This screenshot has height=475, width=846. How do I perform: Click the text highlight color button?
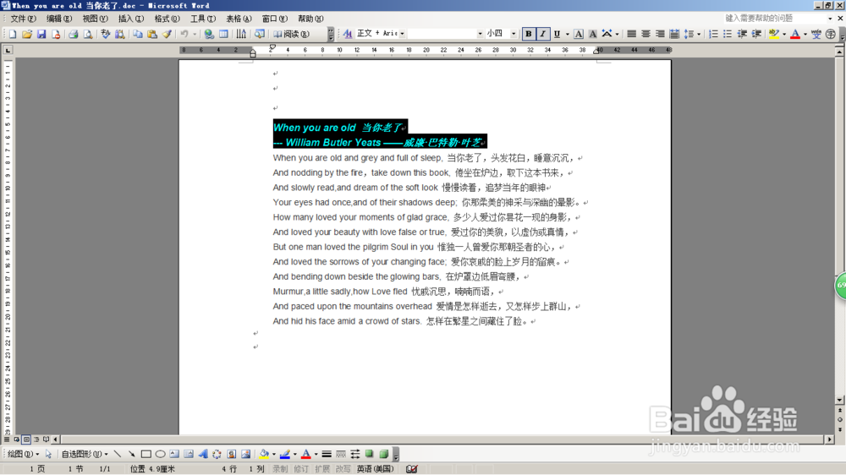(774, 34)
